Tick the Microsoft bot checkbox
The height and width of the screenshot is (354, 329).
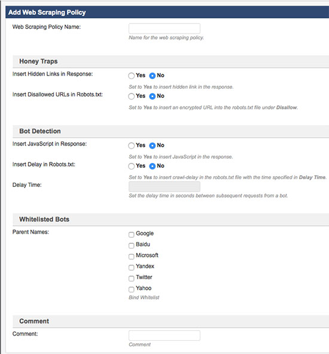point(131,256)
